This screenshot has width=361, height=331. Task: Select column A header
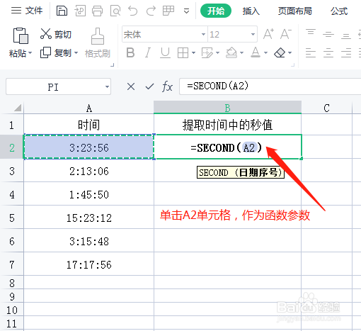tap(89, 108)
